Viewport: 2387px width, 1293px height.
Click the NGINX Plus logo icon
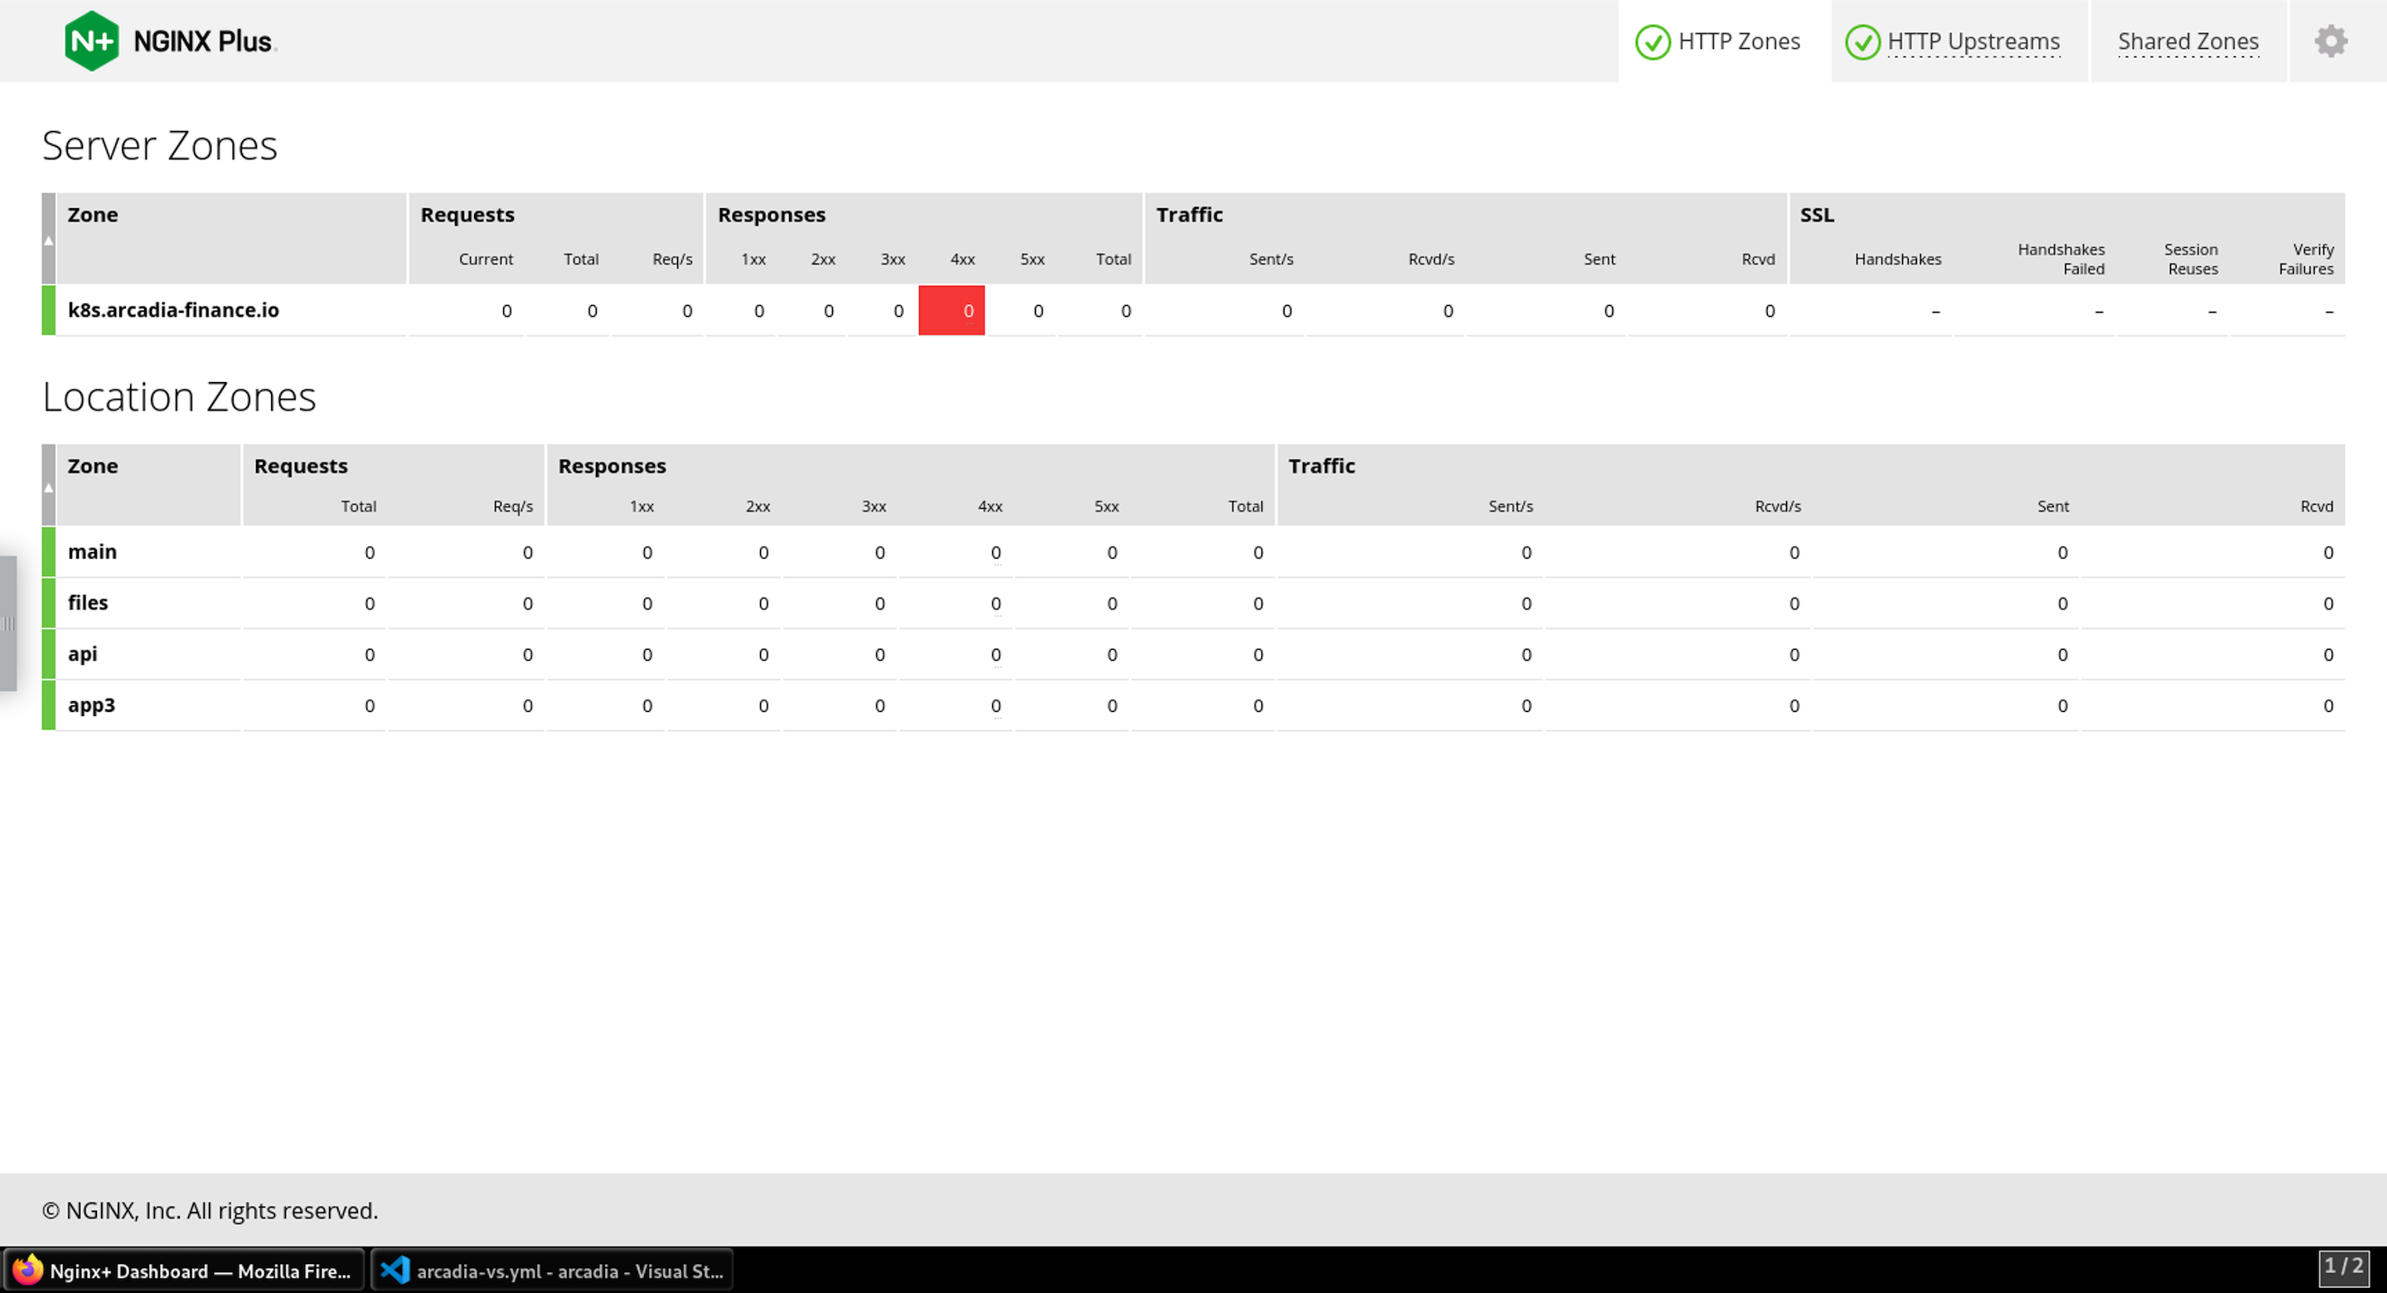coord(91,41)
